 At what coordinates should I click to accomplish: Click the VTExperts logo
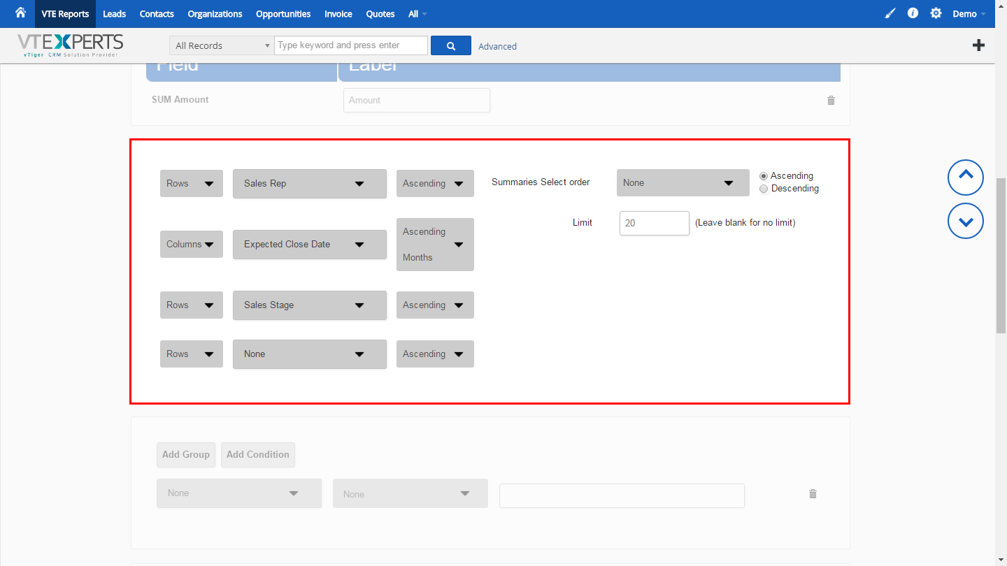[x=70, y=45]
